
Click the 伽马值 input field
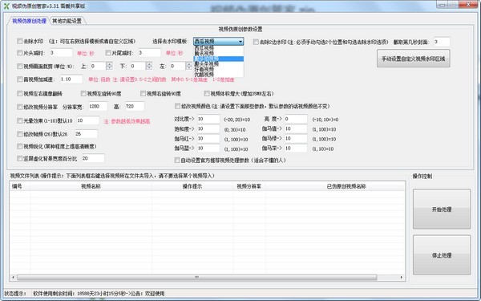click(x=296, y=128)
